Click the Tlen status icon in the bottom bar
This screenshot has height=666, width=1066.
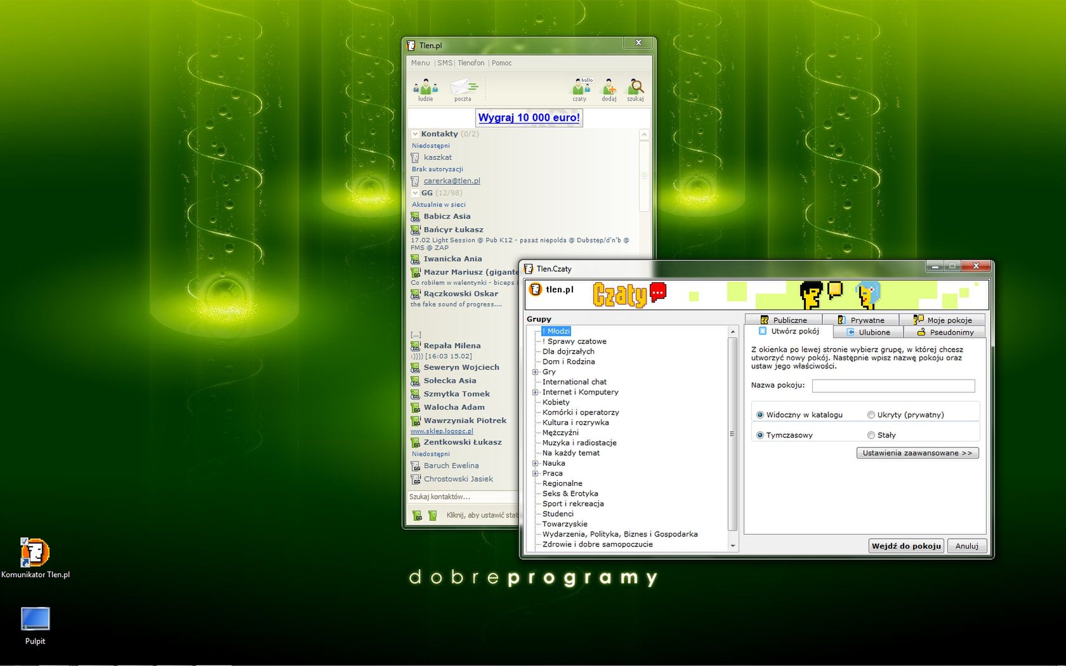433,516
